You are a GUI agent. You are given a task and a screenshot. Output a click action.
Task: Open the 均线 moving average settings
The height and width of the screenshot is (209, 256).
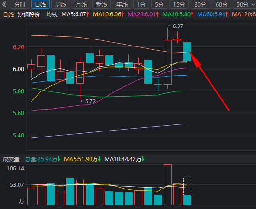pos(52,14)
